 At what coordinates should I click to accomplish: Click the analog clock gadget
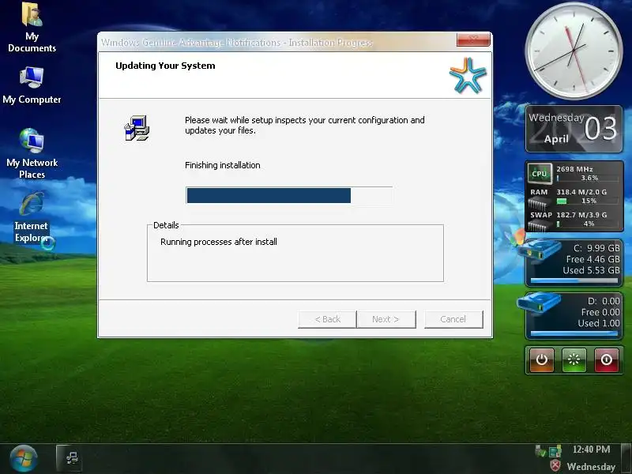[x=574, y=51]
